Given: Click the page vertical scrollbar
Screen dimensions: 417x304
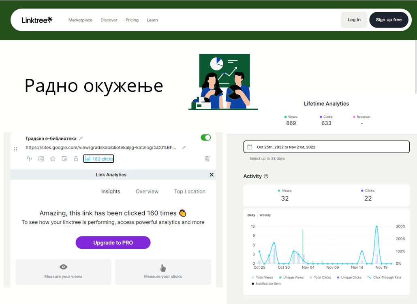Looking at the screenshot, I should tap(416, 66).
